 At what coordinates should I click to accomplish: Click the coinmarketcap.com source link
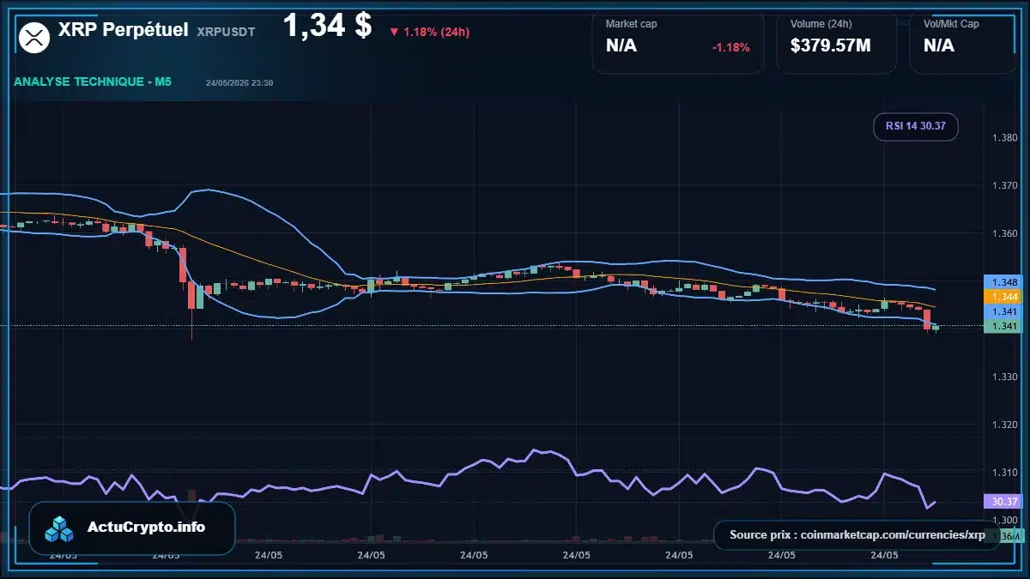point(857,534)
